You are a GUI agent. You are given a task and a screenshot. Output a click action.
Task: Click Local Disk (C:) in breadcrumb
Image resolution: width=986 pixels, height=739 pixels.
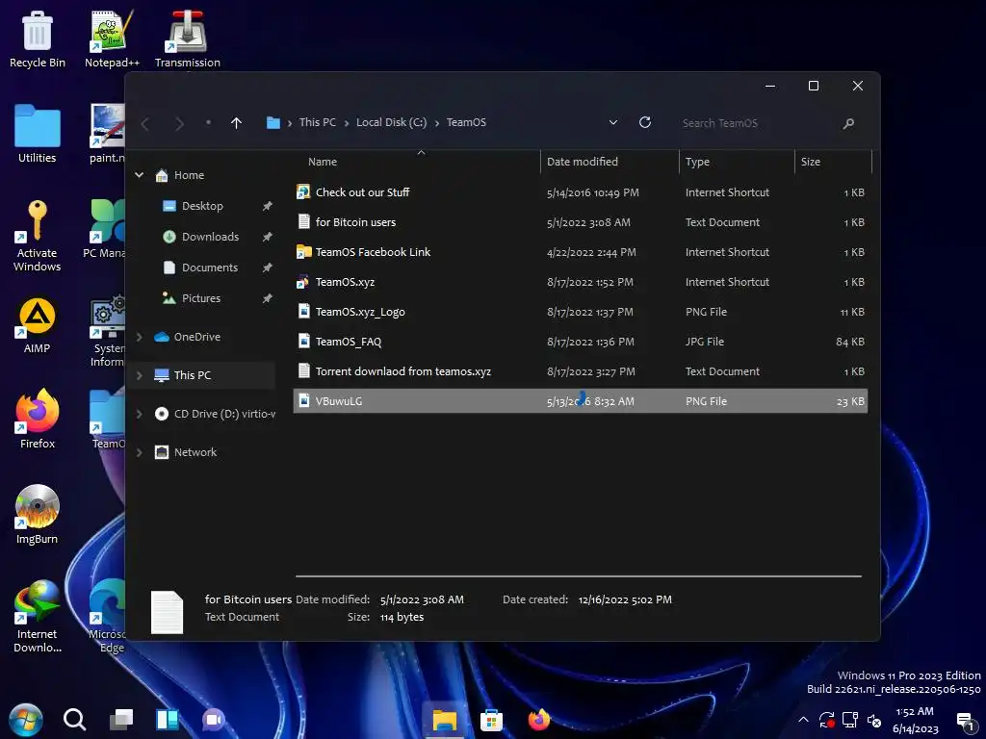click(391, 122)
